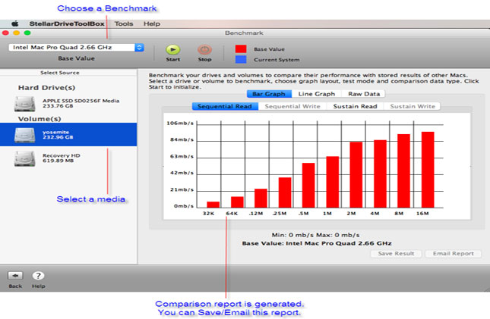Viewport: 490px width, 319px height.
Task: Click the Back arrow icon
Action: (15, 276)
